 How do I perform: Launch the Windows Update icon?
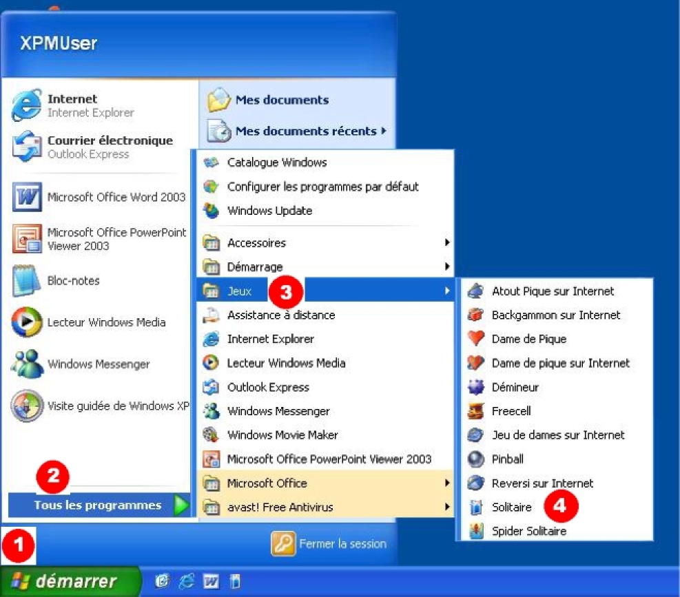(212, 211)
